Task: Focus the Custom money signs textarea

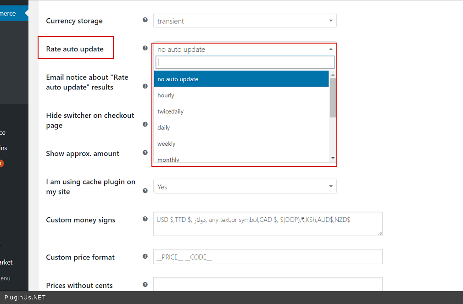Action: coord(268,224)
